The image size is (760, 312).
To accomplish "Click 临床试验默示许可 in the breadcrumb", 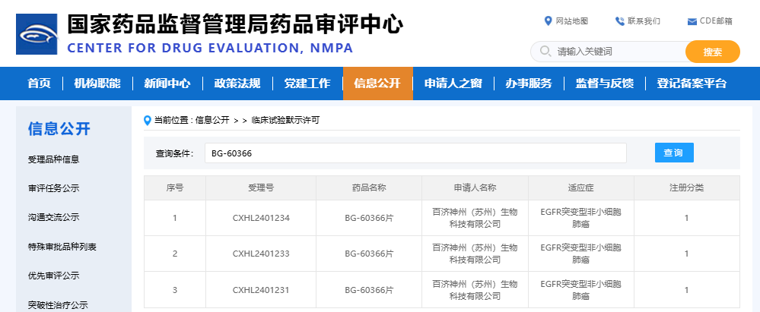I will coord(285,121).
